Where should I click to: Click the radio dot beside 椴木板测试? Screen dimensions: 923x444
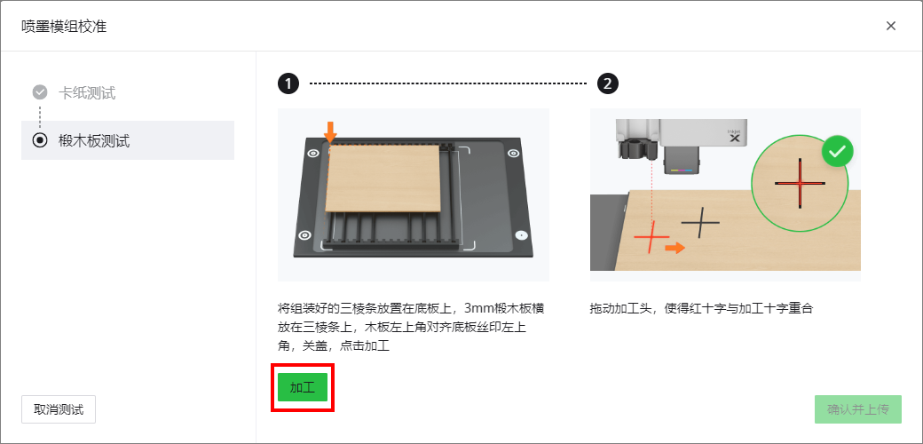point(40,140)
